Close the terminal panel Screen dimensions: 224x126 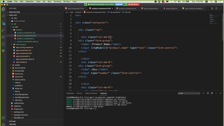tap(220, 93)
